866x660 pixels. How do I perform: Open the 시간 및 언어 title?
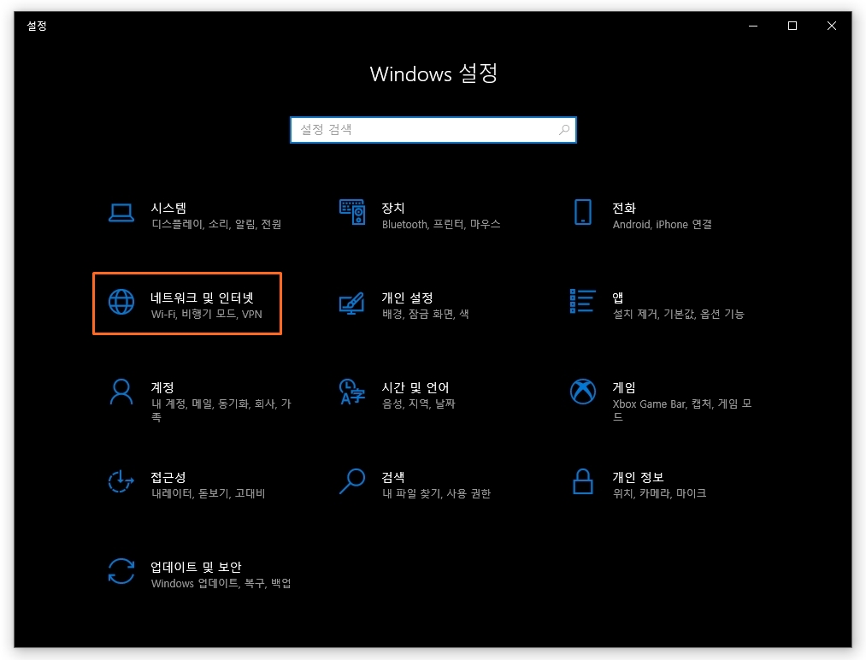[415, 387]
